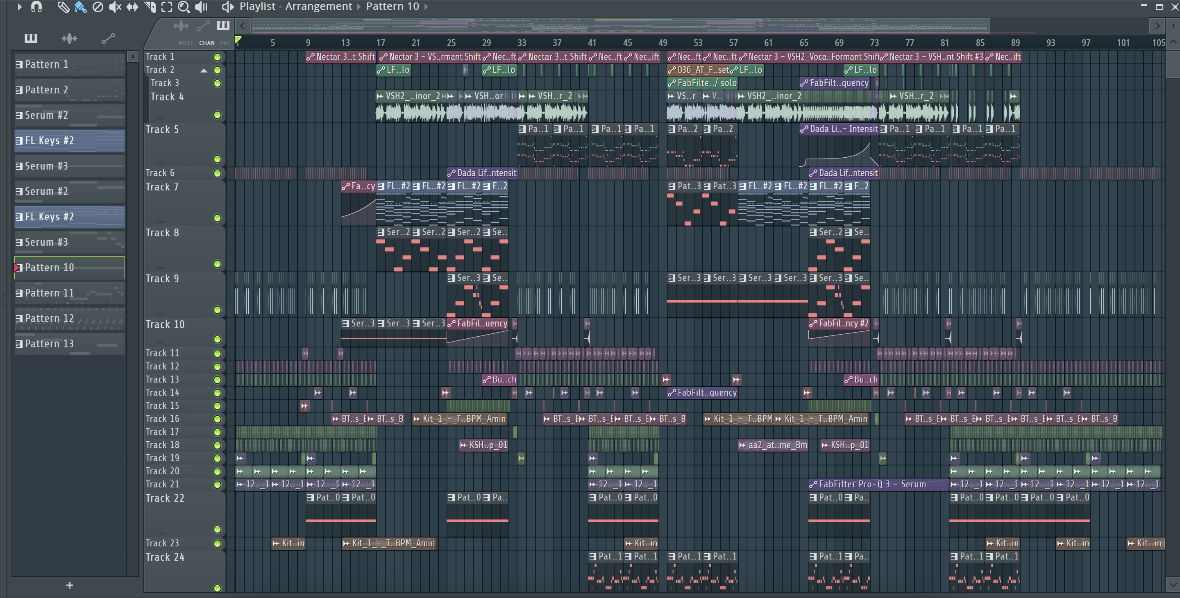Select the FabFilt..quency clip on Track 14
1180x598 pixels.
tap(702, 393)
